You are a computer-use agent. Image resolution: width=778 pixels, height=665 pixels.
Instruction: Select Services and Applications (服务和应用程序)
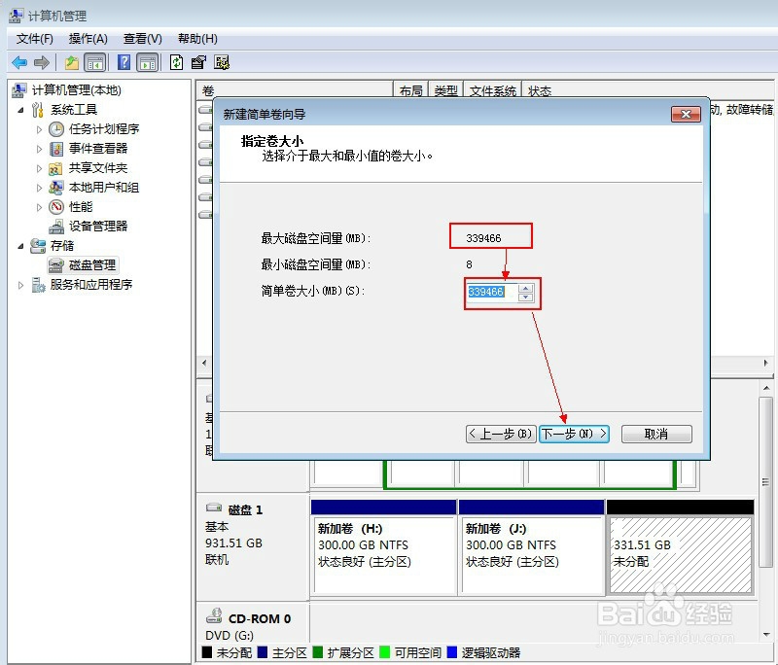[91, 285]
